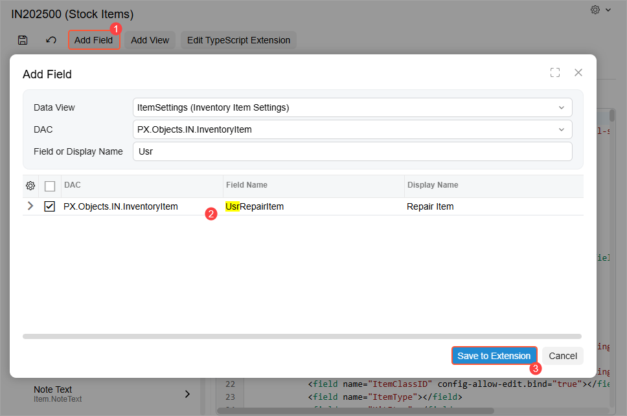Click the grid horizontal scrollbar
Screen dimensions: 627x416
[x=302, y=336]
